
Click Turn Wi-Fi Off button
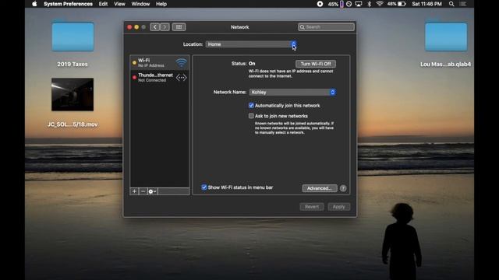click(x=316, y=64)
